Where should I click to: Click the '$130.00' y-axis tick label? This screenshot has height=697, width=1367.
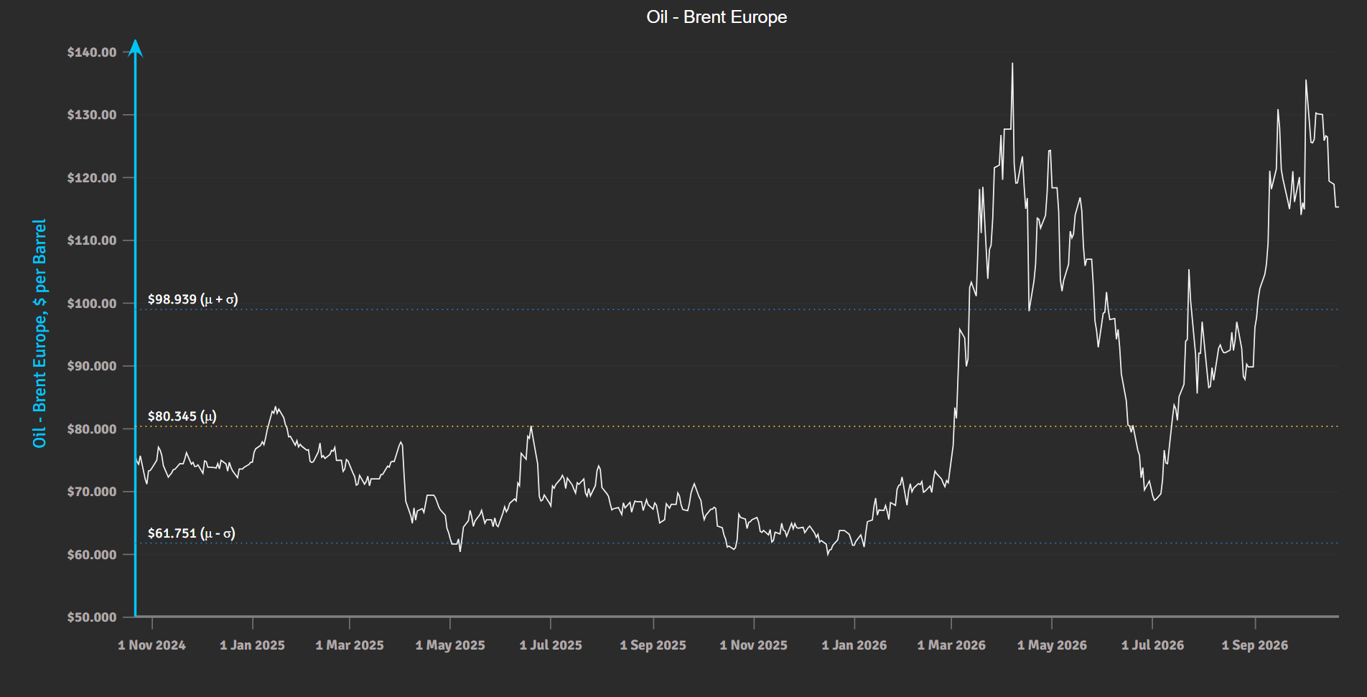pyautogui.click(x=92, y=115)
